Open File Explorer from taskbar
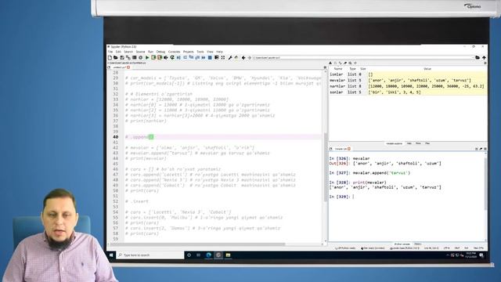The height and width of the screenshot is (282, 501). tap(228, 255)
